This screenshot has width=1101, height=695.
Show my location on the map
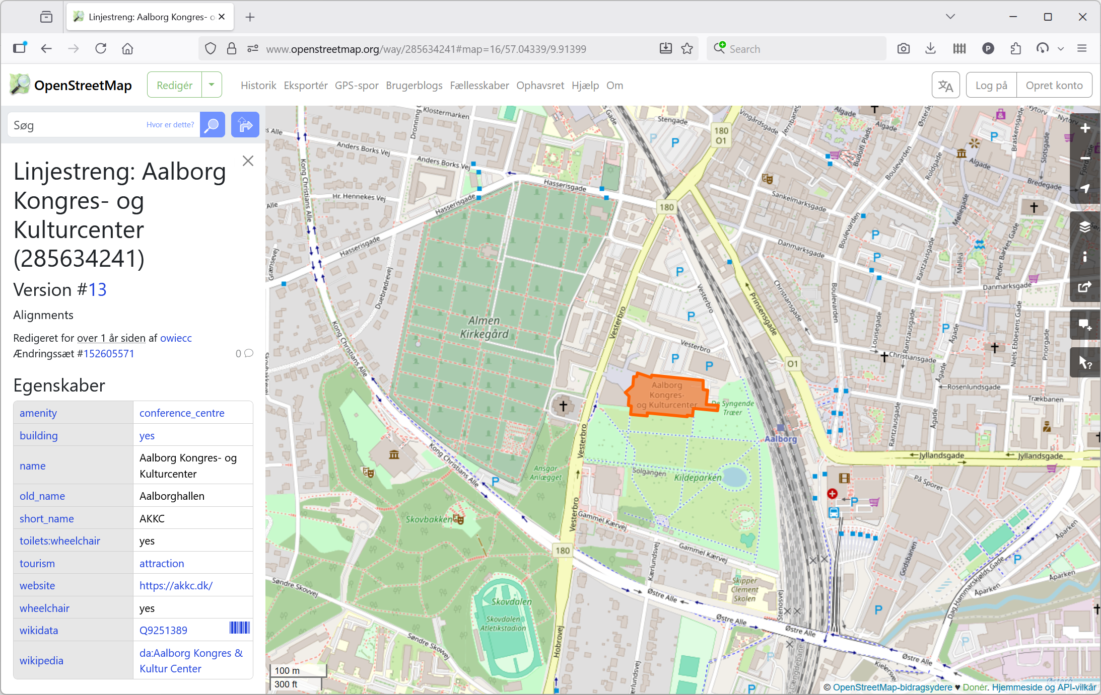[x=1085, y=189]
